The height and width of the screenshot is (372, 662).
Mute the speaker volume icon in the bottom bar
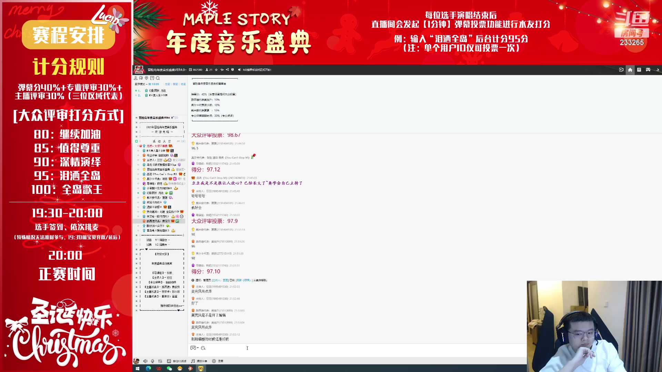coord(145,361)
